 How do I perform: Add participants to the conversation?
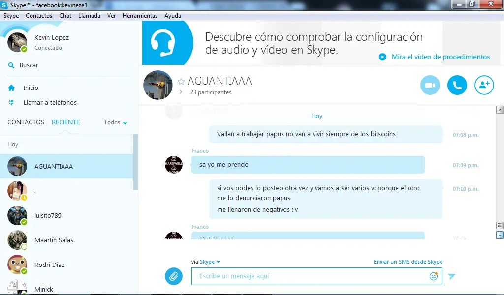click(x=484, y=85)
